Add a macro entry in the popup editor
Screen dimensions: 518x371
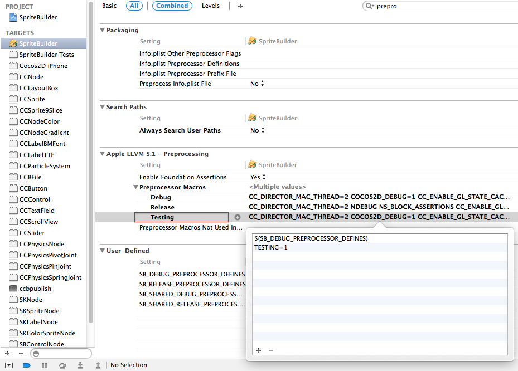[259, 350]
